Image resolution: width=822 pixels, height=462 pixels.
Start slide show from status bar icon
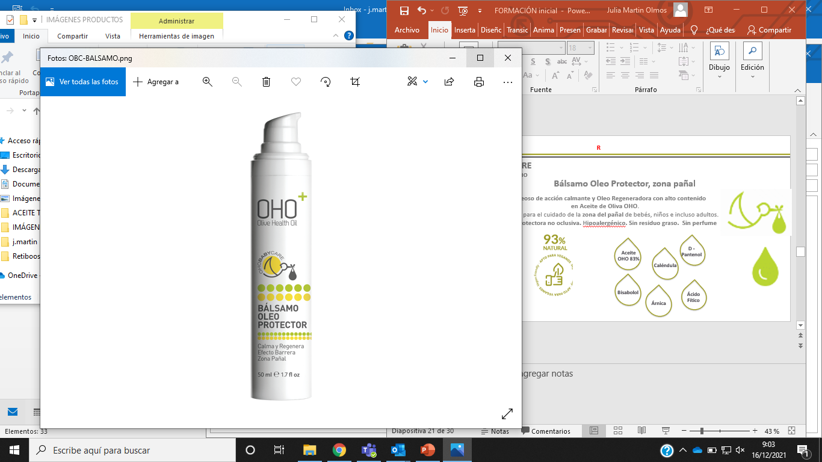tap(666, 431)
